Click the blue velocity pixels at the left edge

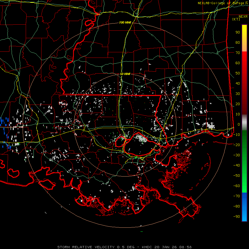(5, 121)
